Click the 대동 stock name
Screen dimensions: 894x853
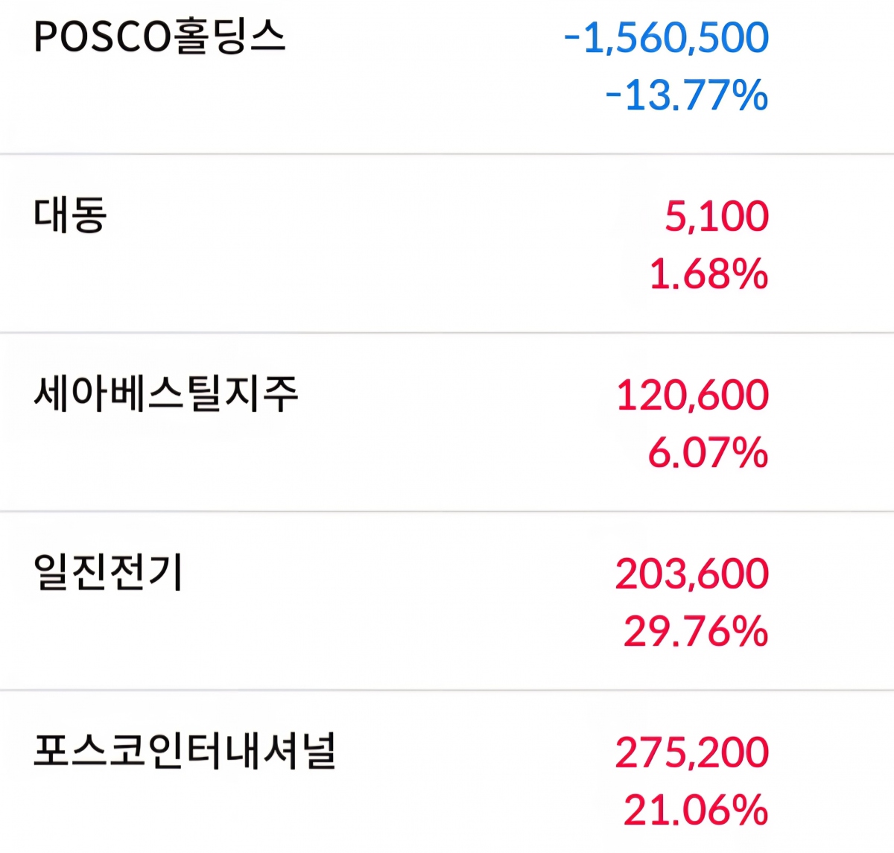(x=70, y=215)
